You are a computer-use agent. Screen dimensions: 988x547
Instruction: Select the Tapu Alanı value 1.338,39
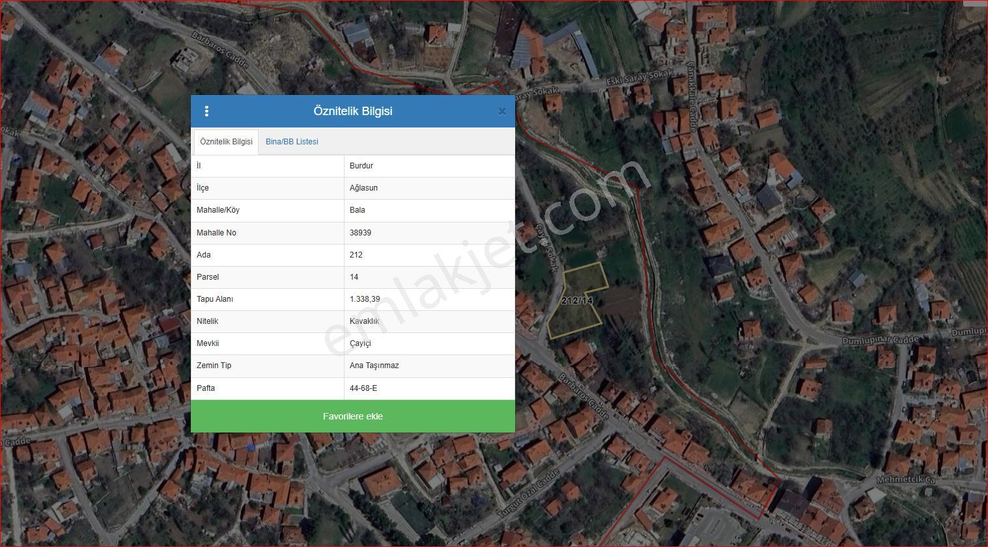coord(365,299)
